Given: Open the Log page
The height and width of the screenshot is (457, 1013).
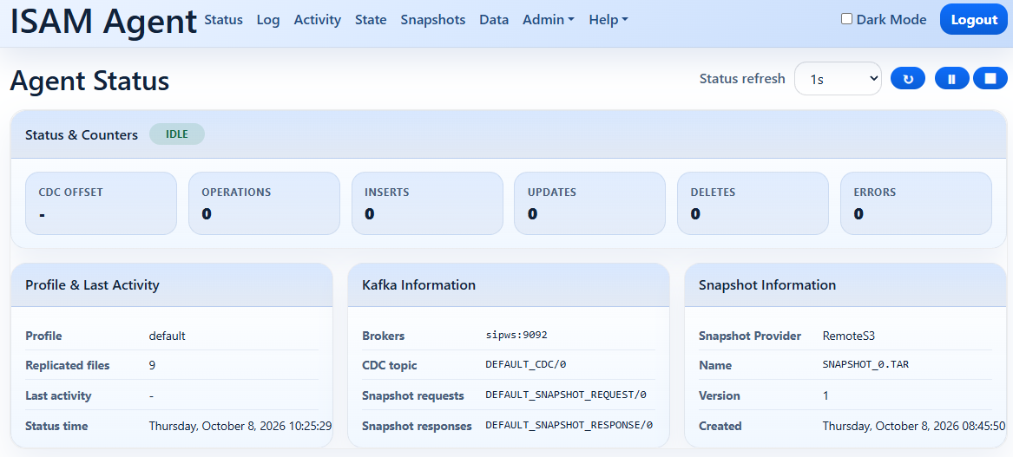Looking at the screenshot, I should point(268,20).
